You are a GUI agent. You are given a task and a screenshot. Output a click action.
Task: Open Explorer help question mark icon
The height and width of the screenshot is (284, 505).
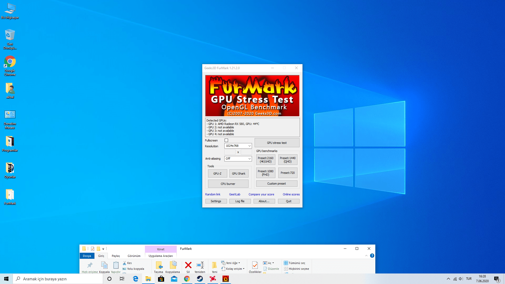coord(372,256)
